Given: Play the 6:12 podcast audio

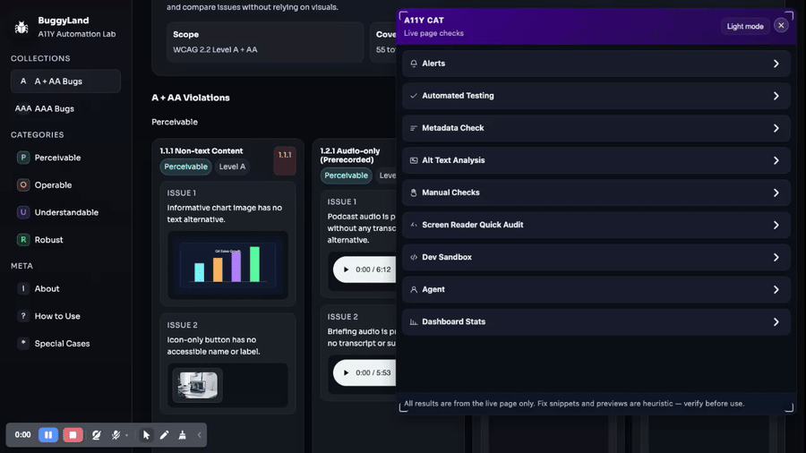Looking at the screenshot, I should click(x=346, y=269).
